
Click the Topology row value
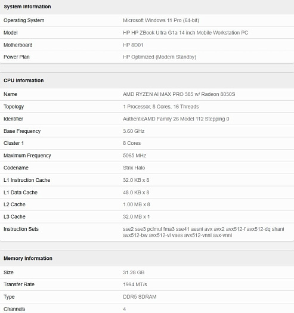click(161, 107)
